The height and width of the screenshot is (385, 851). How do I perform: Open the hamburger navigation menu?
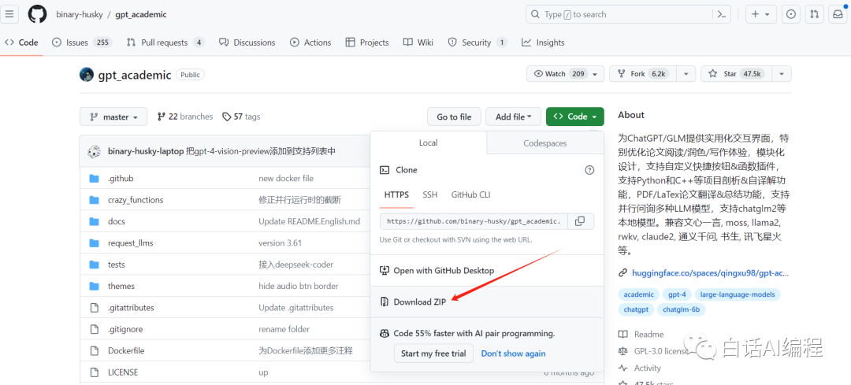point(9,15)
